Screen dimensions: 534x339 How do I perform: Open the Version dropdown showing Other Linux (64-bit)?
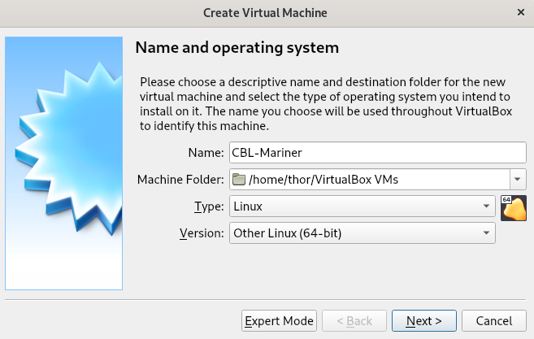tap(362, 233)
